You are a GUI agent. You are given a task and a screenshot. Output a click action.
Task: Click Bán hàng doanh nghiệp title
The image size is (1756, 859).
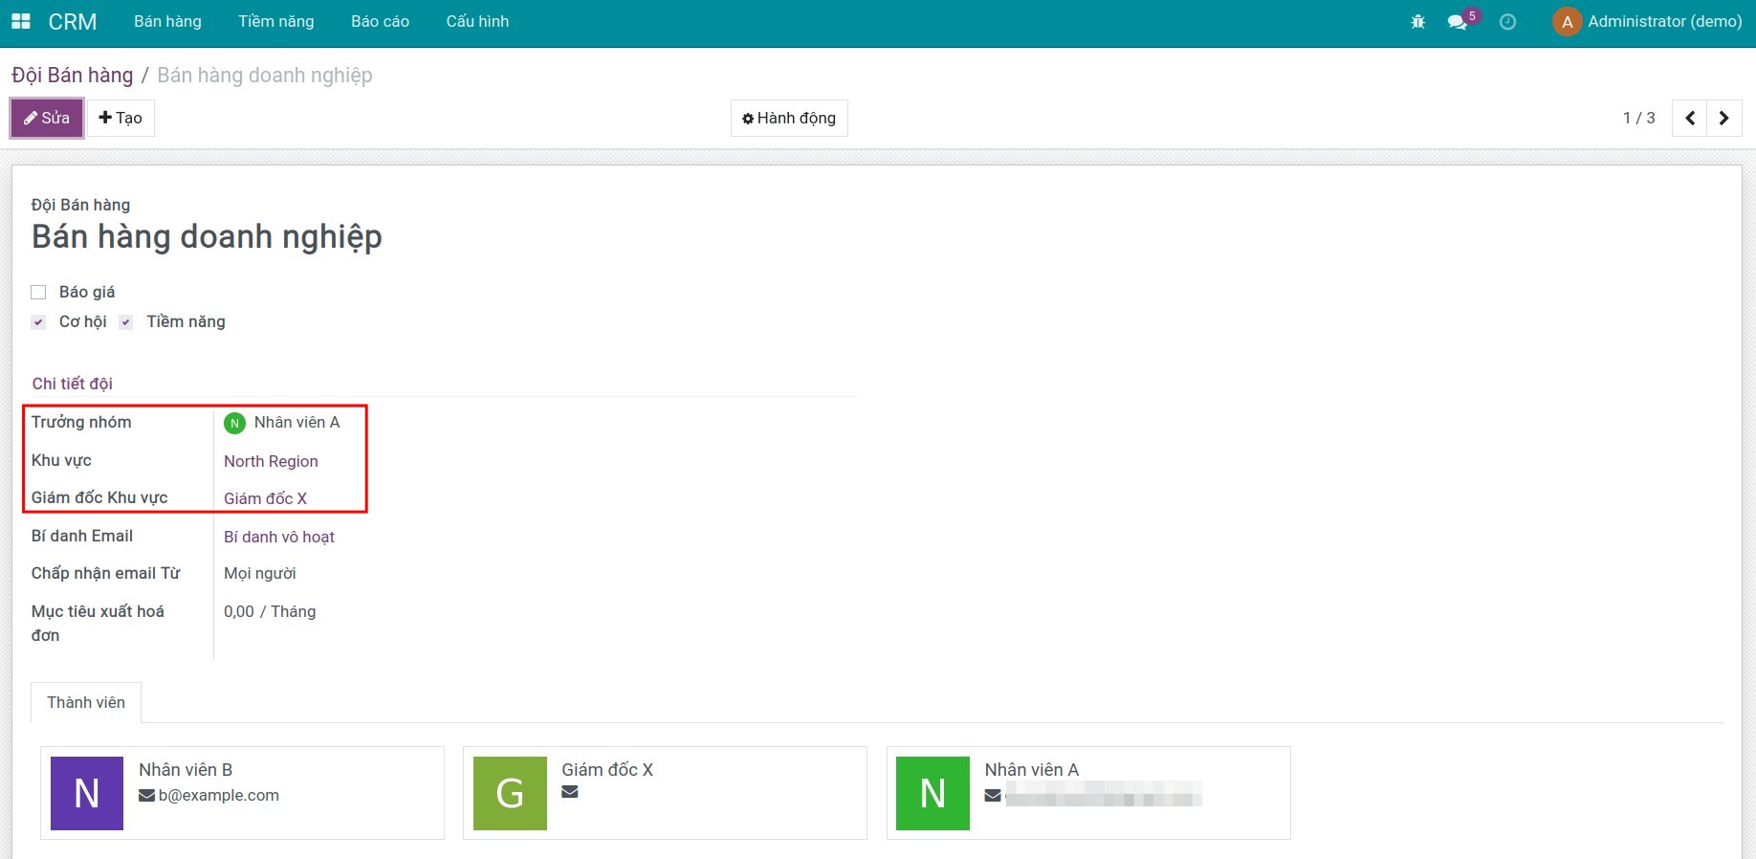(207, 237)
